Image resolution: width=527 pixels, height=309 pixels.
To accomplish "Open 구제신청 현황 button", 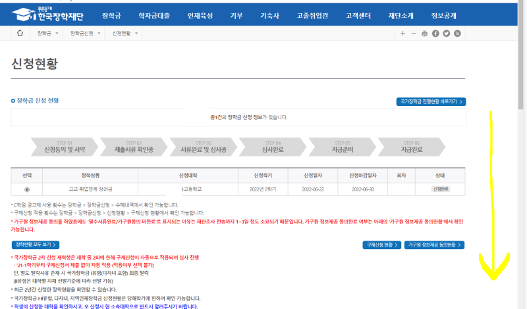I will coord(382,245).
